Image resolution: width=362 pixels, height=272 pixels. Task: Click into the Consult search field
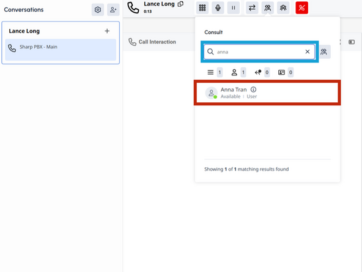[x=259, y=52]
